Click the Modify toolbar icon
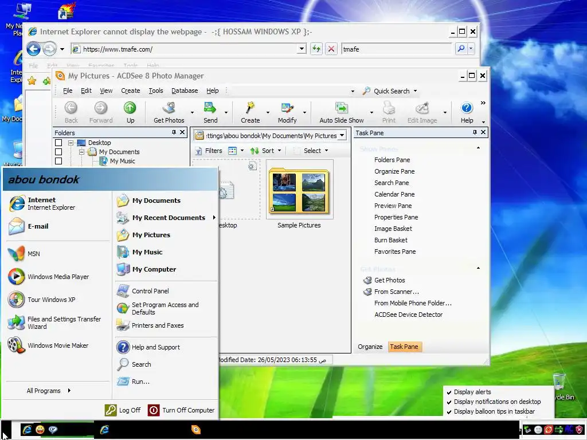The image size is (587, 440). click(x=287, y=108)
